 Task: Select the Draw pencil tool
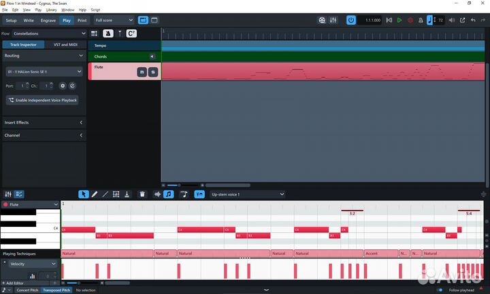pos(95,194)
